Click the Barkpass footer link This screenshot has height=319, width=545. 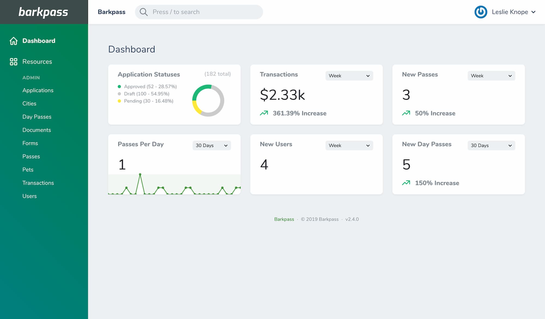point(284,219)
